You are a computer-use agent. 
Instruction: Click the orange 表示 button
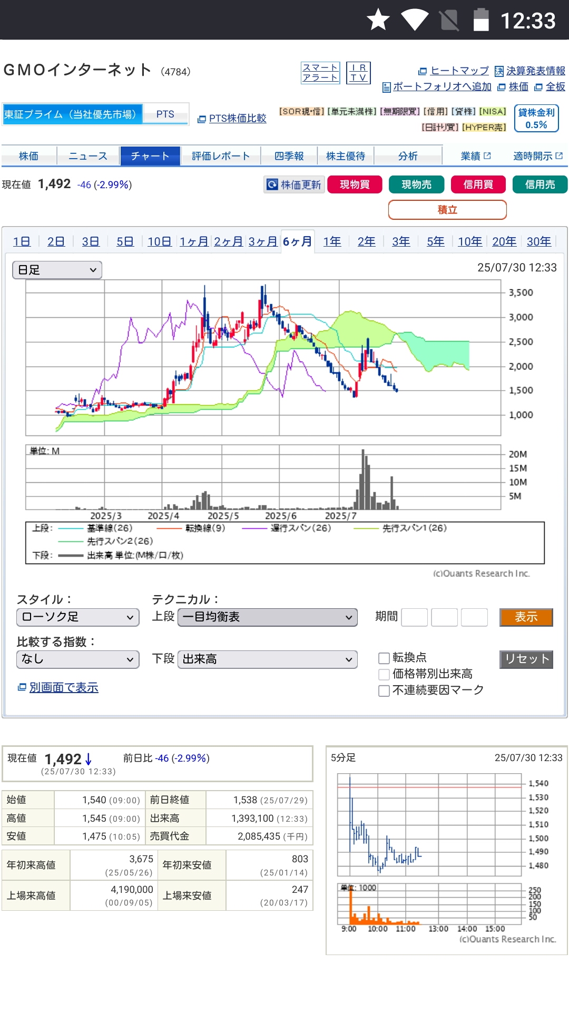pos(526,617)
